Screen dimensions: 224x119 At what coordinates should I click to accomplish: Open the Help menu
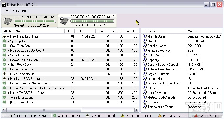(x=25, y=11)
